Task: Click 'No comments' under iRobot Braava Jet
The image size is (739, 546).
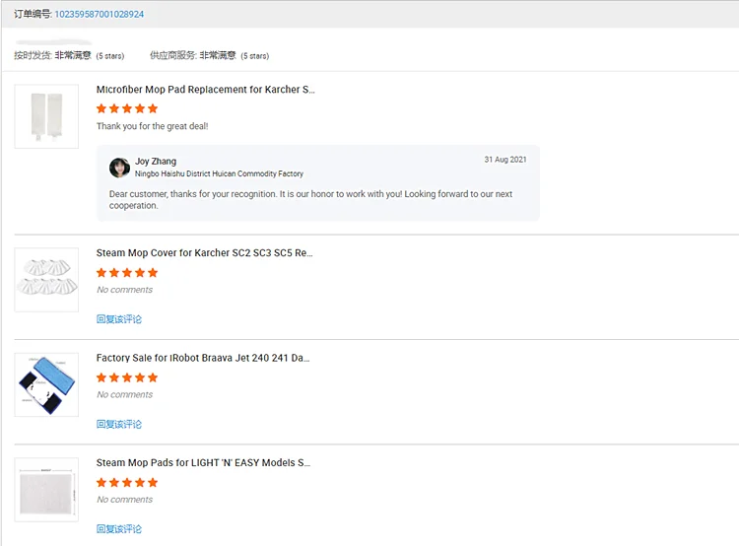Action: [x=125, y=394]
